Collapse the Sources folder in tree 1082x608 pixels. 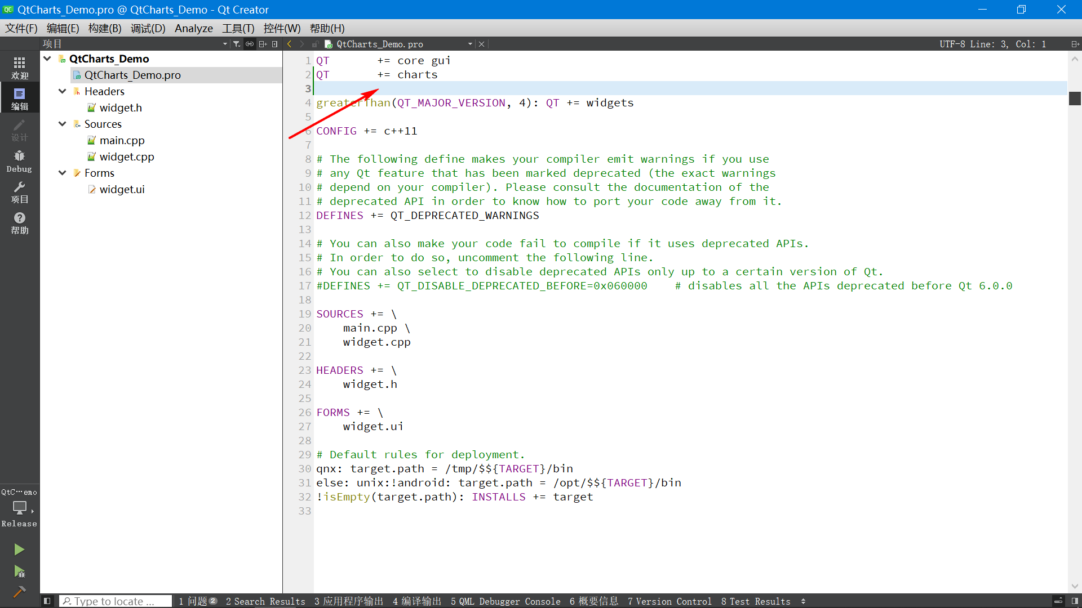point(63,124)
